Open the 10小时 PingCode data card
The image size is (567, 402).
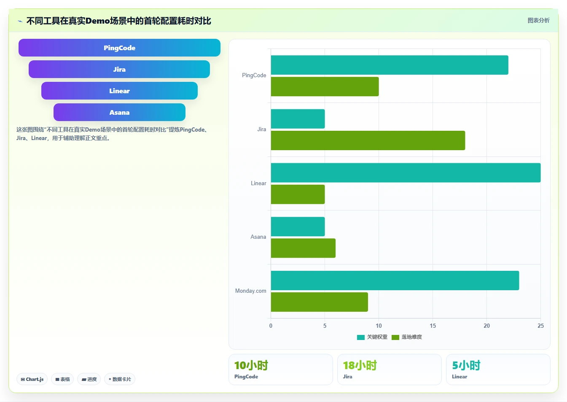tap(281, 370)
